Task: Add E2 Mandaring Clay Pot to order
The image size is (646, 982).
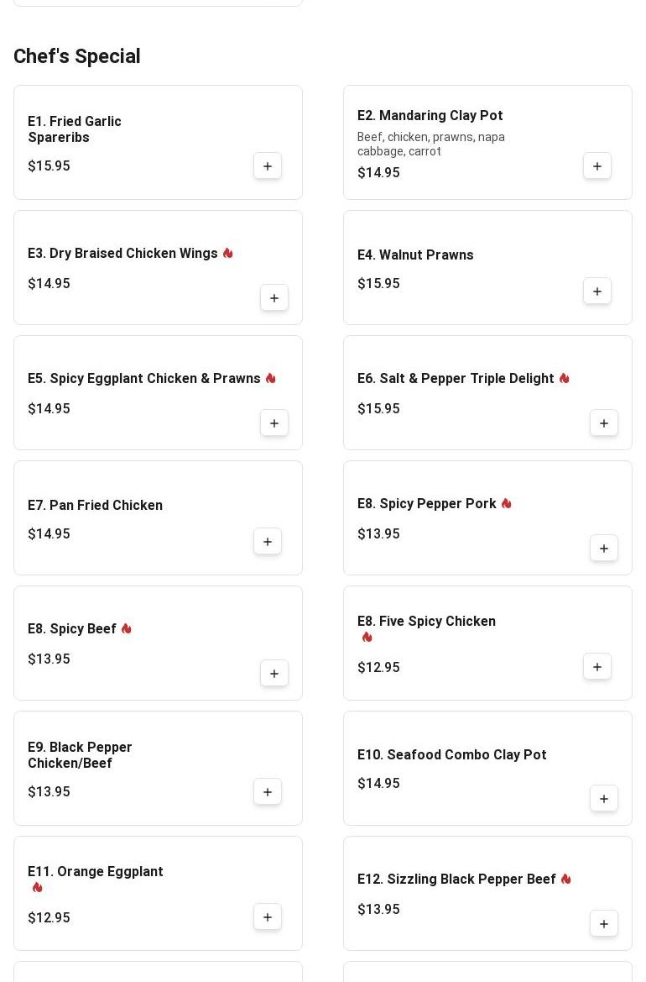Action: pos(597,166)
